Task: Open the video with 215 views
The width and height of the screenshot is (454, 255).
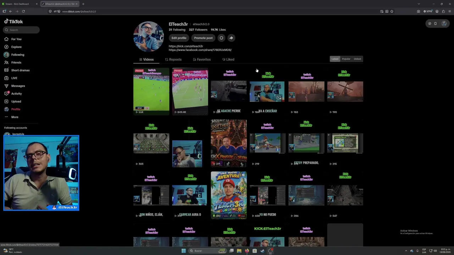Action: [345, 143]
